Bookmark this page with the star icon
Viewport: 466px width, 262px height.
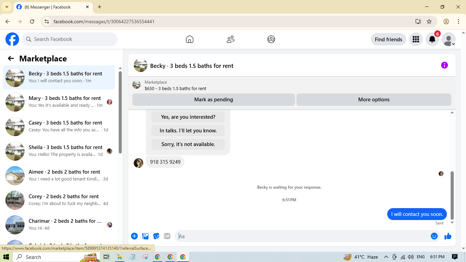click(x=429, y=21)
